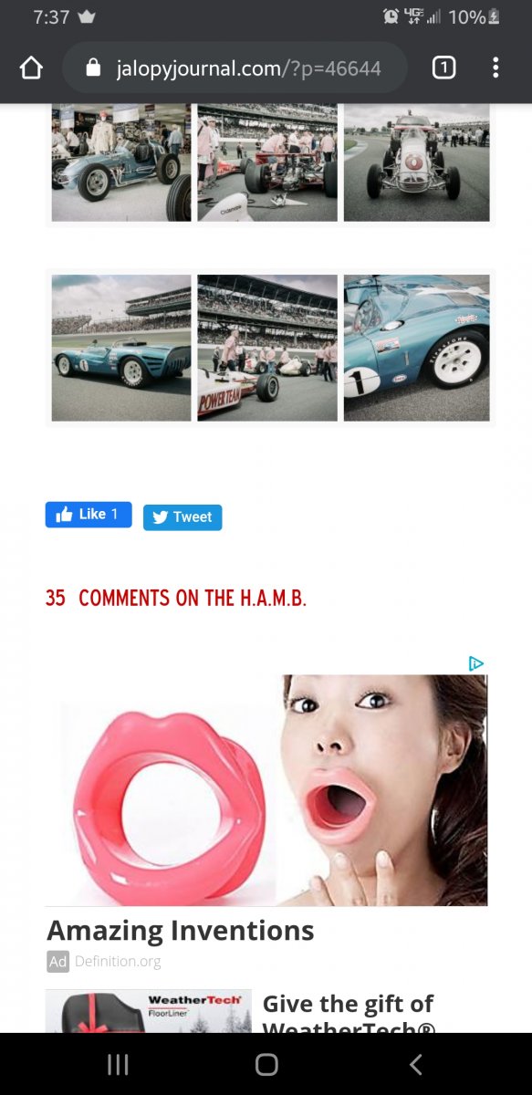The width and height of the screenshot is (532, 1095).
Task: Open the blue roadster in garage thumbnail
Action: 121,162
